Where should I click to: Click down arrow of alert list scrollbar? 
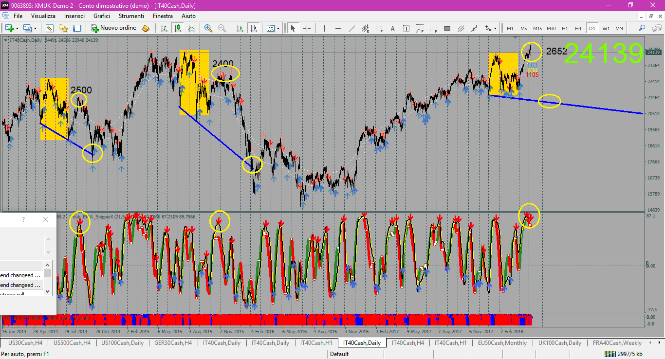tap(47, 291)
